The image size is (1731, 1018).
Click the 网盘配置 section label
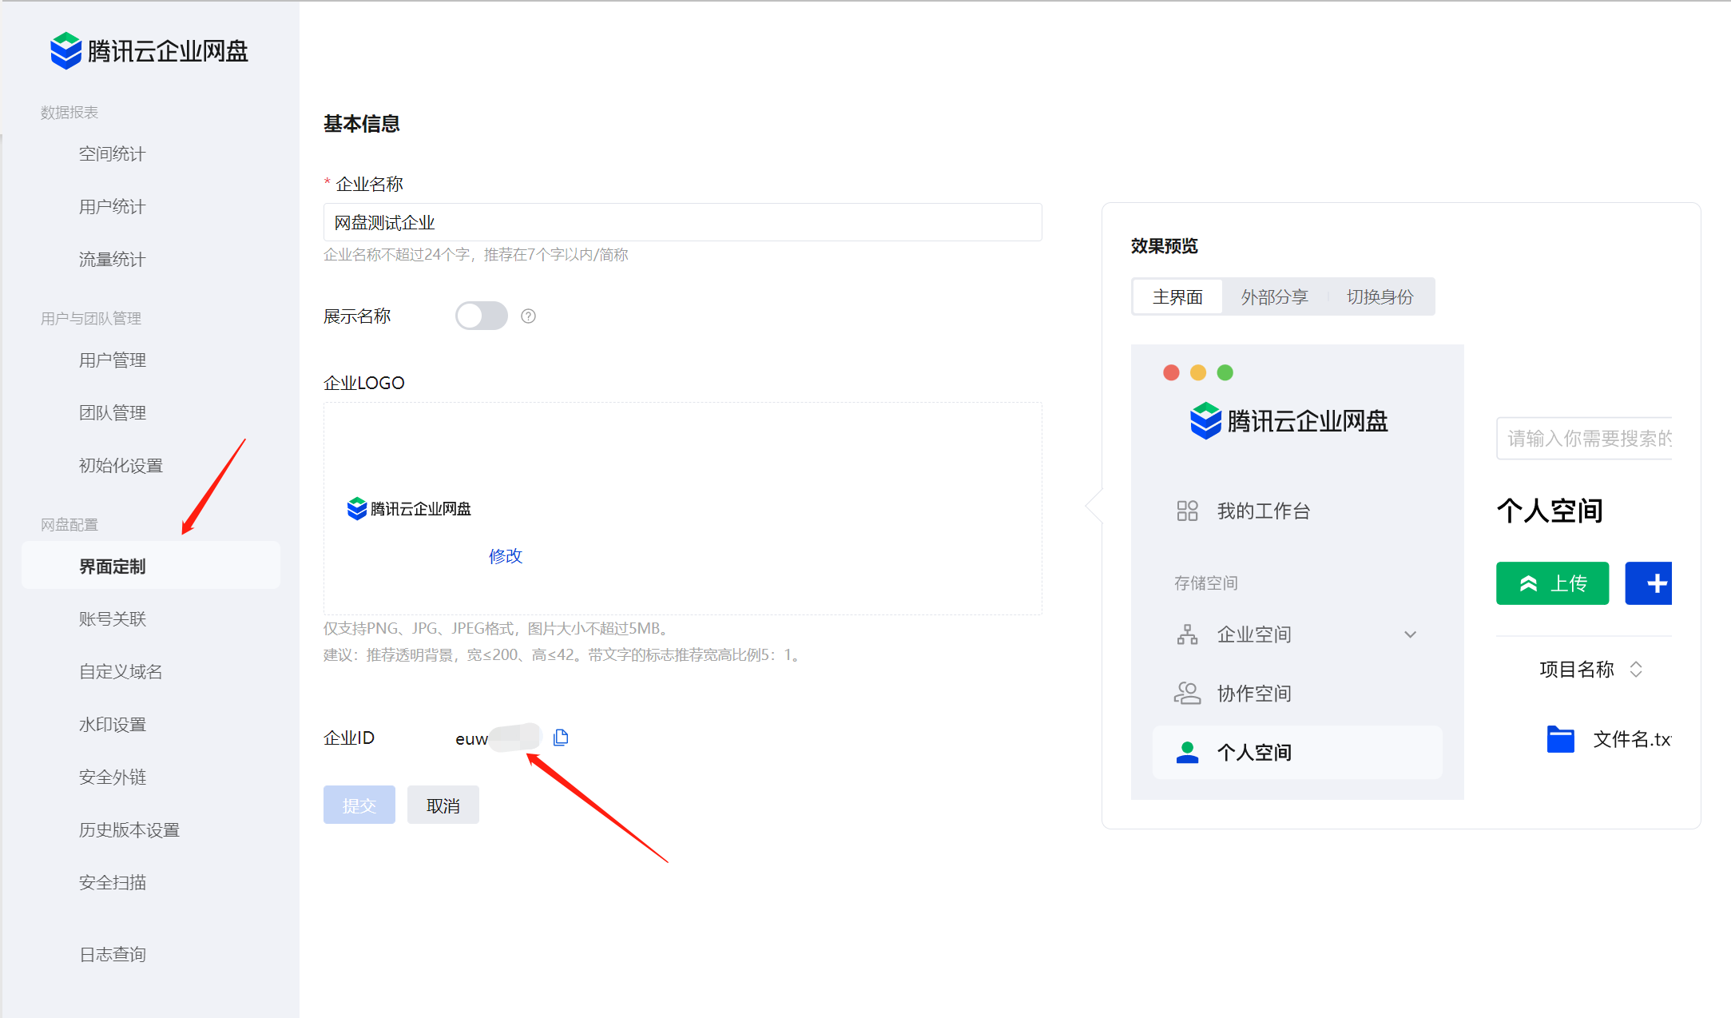point(69,525)
